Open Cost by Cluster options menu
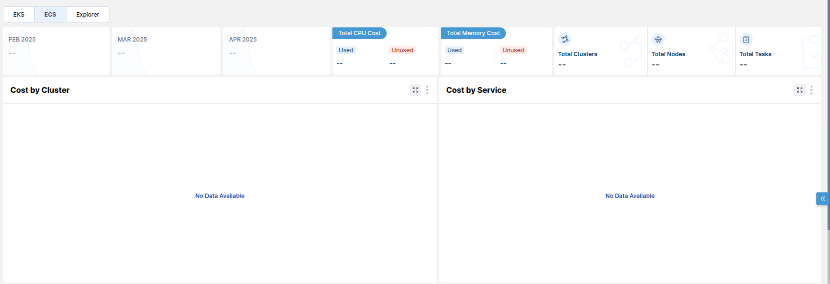 click(x=427, y=90)
